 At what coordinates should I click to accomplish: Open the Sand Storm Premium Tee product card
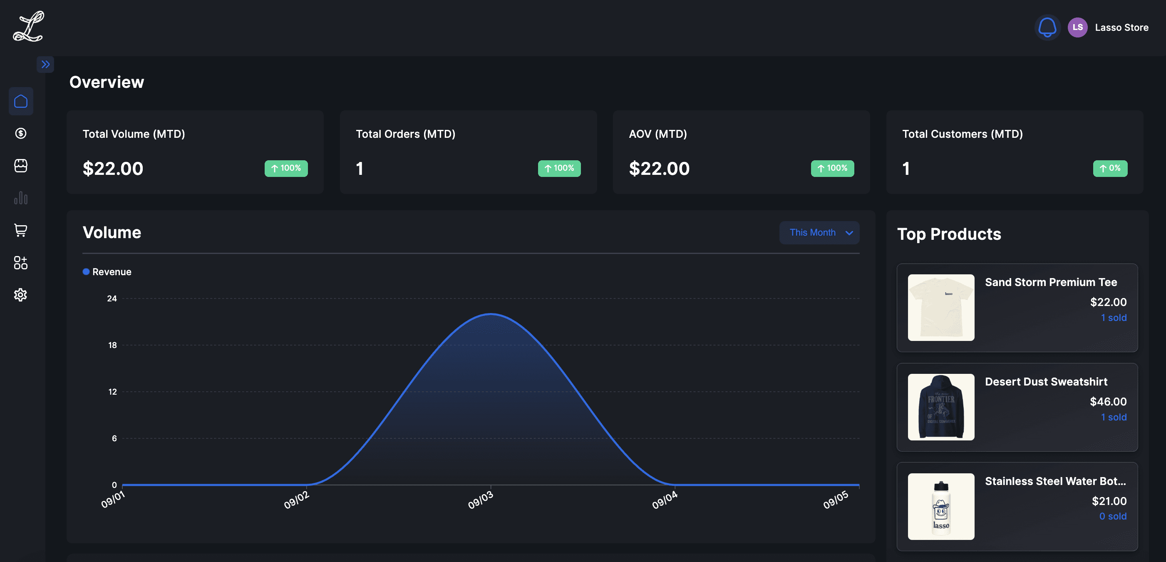point(1051,282)
